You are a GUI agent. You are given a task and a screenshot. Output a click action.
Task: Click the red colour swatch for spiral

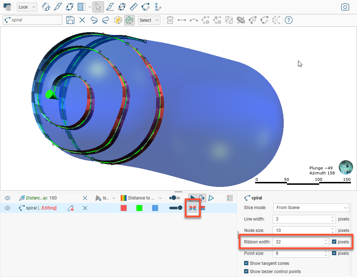[124, 208]
